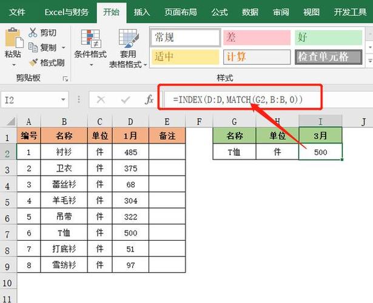Click the 格式刷 label button

(x=52, y=63)
